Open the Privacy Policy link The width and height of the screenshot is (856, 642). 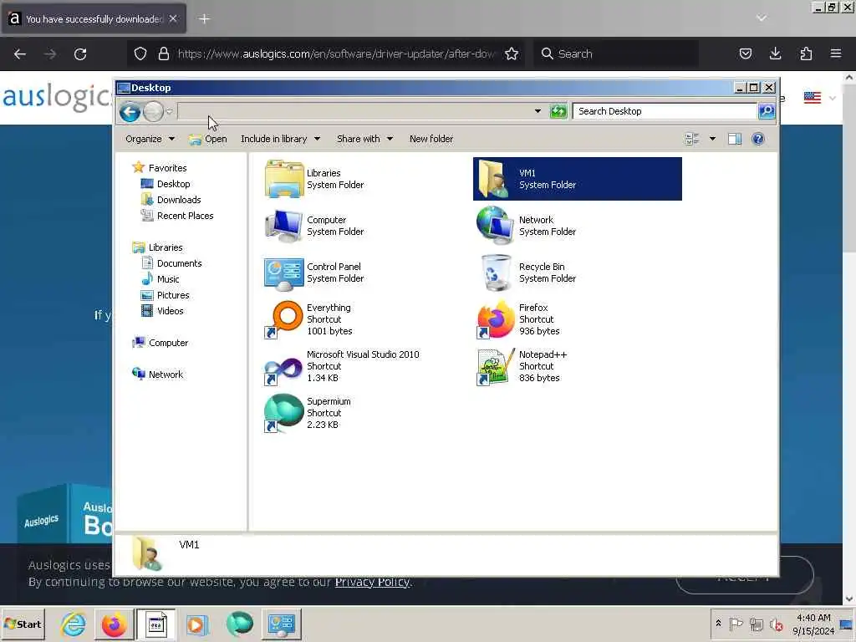(x=372, y=582)
